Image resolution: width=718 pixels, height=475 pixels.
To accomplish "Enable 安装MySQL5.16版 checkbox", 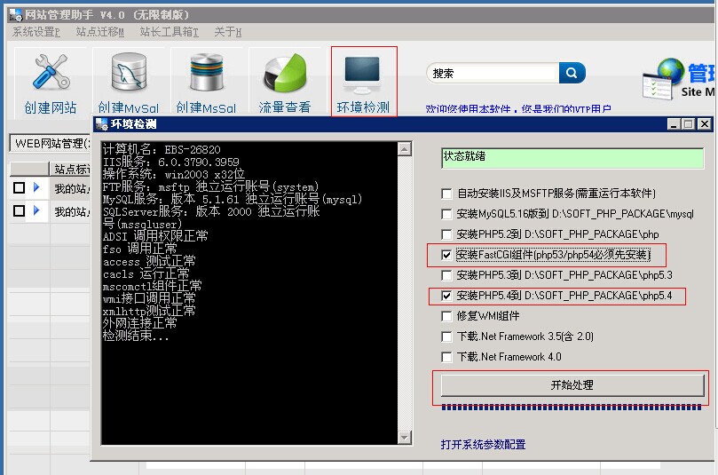I will coord(446,214).
